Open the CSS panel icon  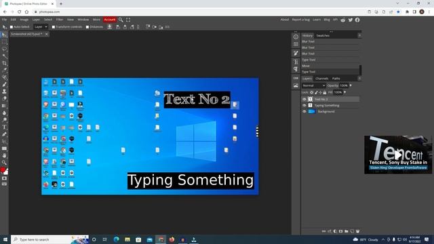[x=296, y=79]
